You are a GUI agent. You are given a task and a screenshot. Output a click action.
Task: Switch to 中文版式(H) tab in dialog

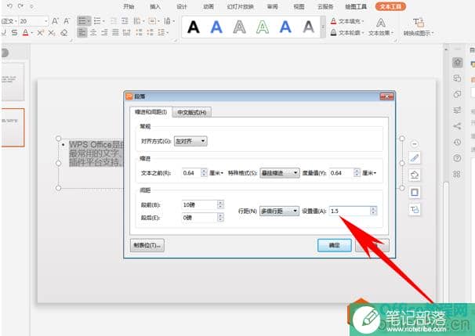[192, 112]
